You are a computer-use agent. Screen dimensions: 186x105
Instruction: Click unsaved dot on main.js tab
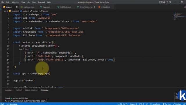(17, 7)
